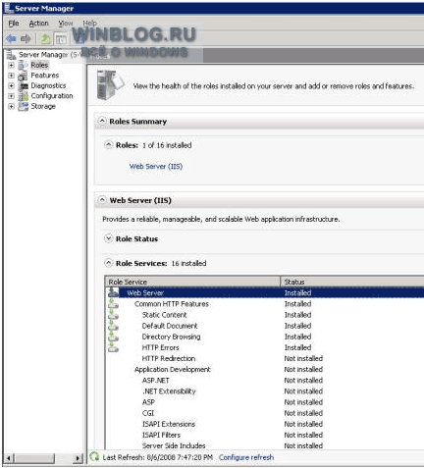Select the Server Side Includes row
Viewport: 424px width, 468px height.
pos(265,445)
